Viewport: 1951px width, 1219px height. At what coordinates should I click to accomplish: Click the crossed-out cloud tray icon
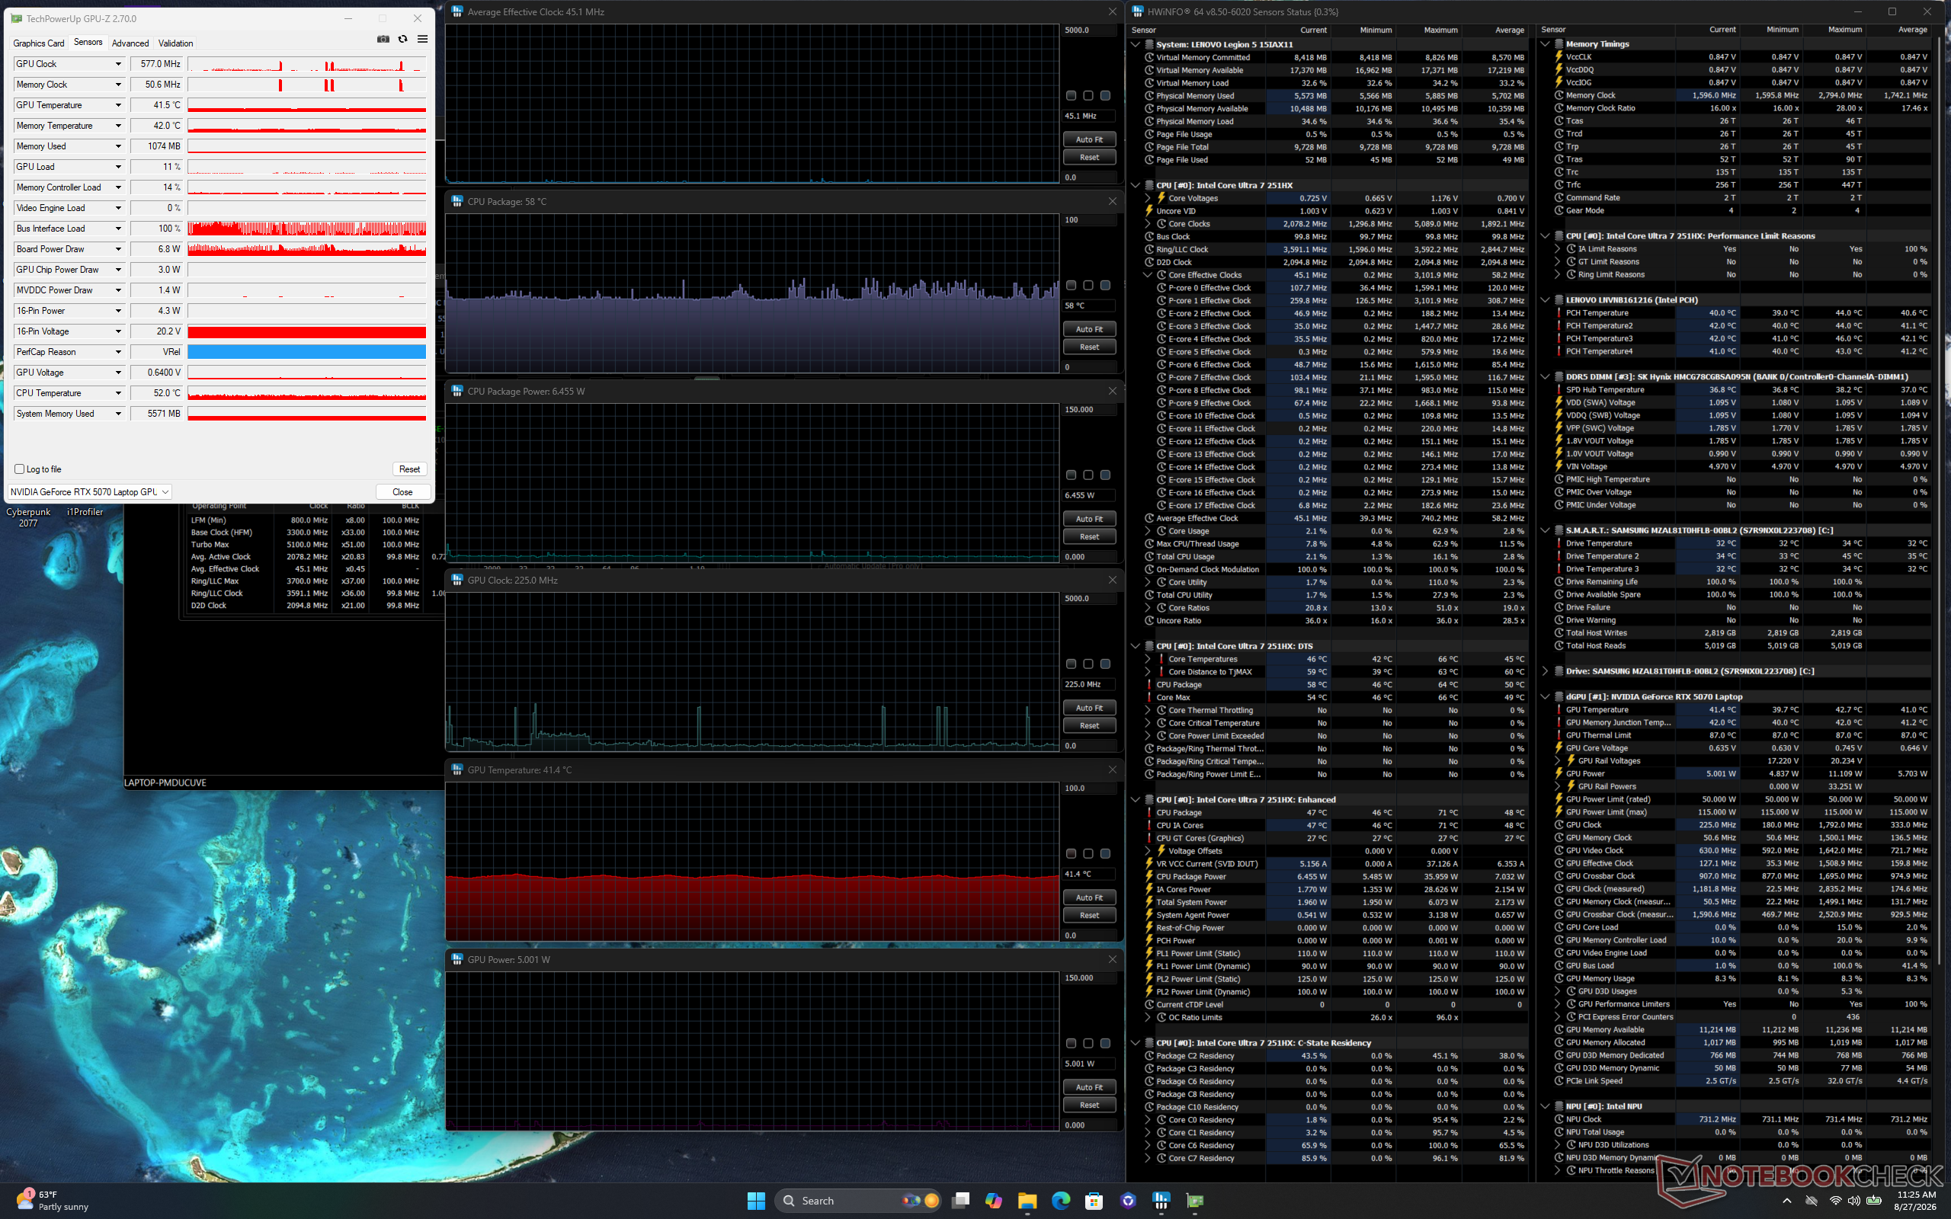click(1812, 1201)
